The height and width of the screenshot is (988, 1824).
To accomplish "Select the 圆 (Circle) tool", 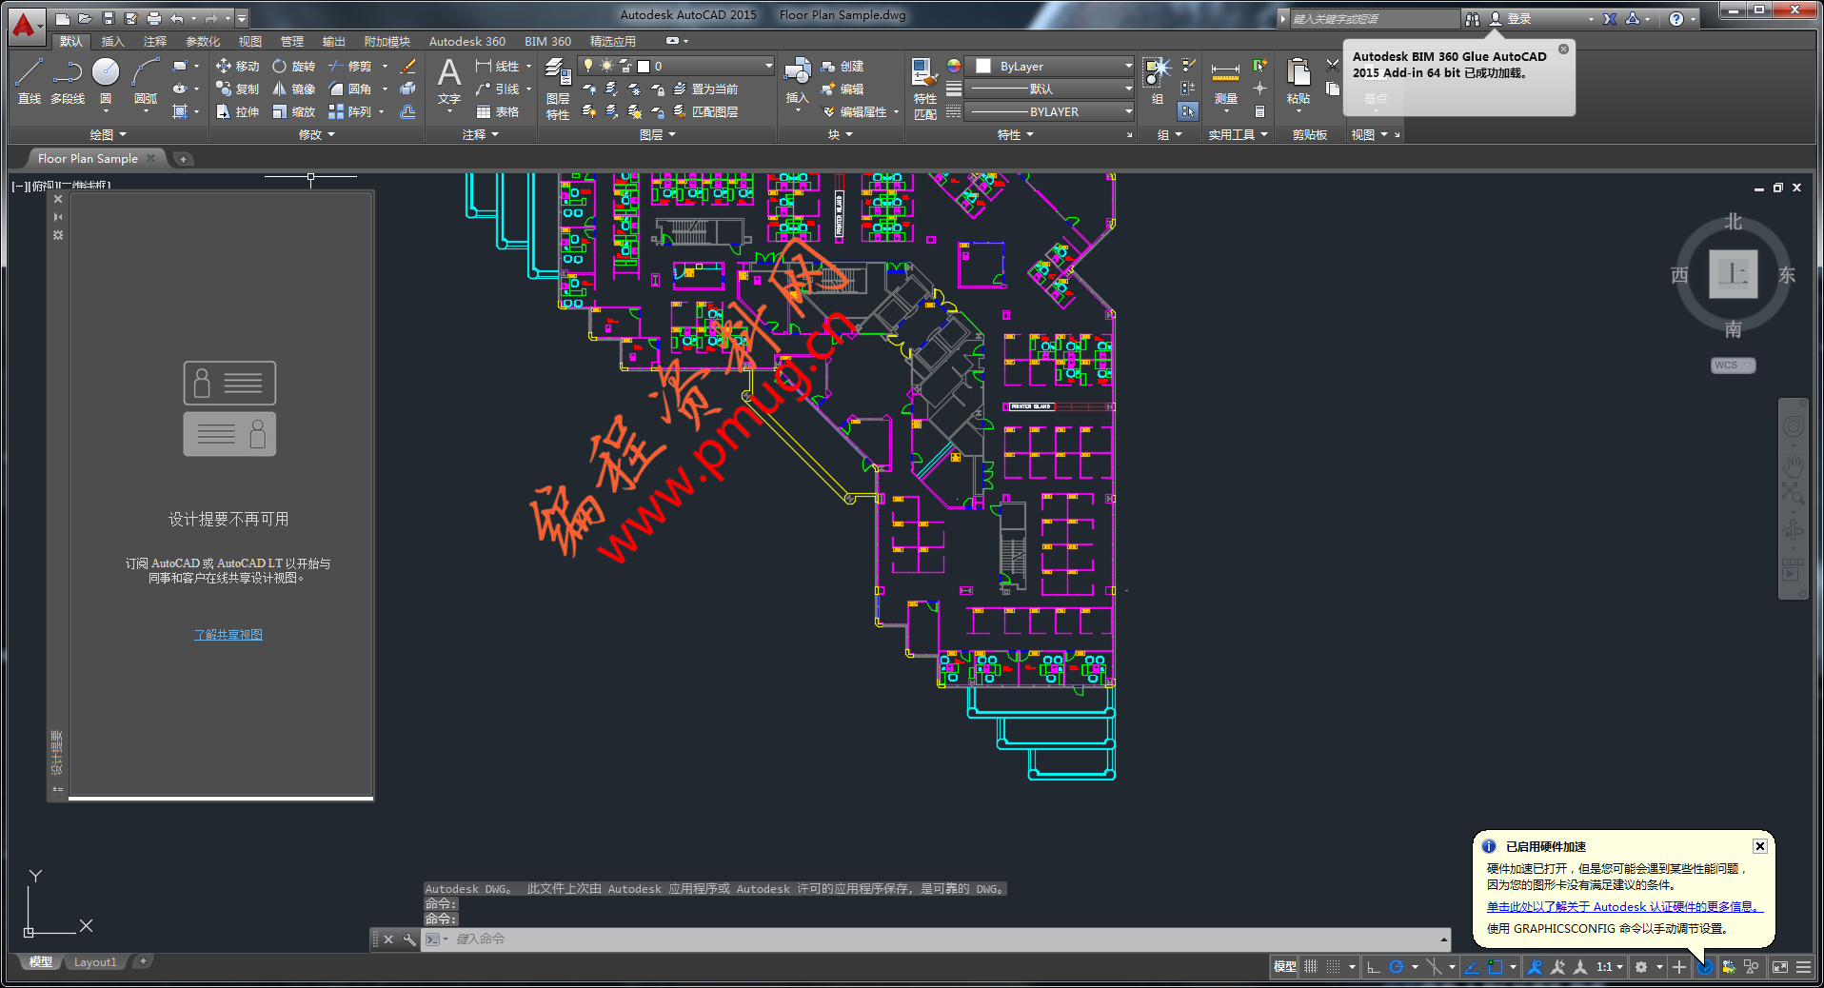I will tap(106, 80).
